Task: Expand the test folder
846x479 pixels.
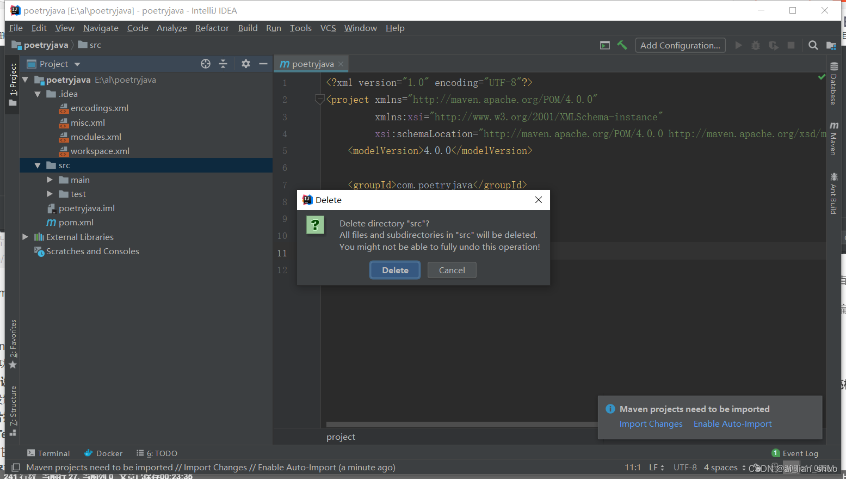Action: point(50,194)
